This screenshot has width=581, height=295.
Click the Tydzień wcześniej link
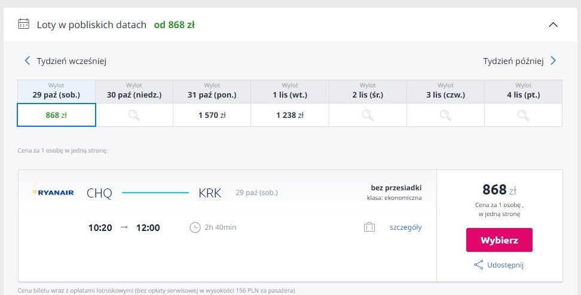click(x=72, y=61)
